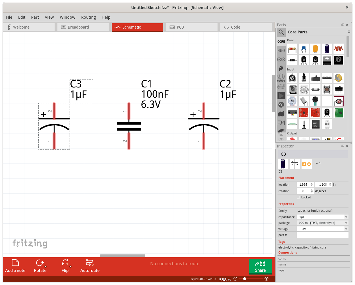Pick the inductor coil part
355x285 pixels.
[x=339, y=49]
